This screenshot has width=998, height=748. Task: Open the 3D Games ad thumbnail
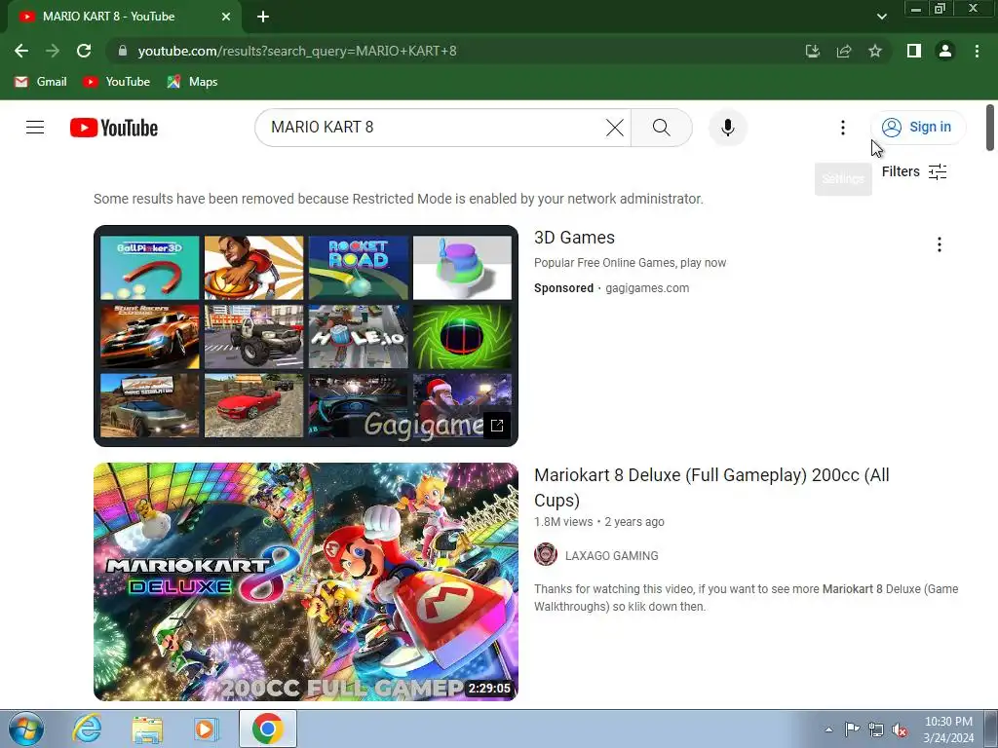(x=305, y=336)
